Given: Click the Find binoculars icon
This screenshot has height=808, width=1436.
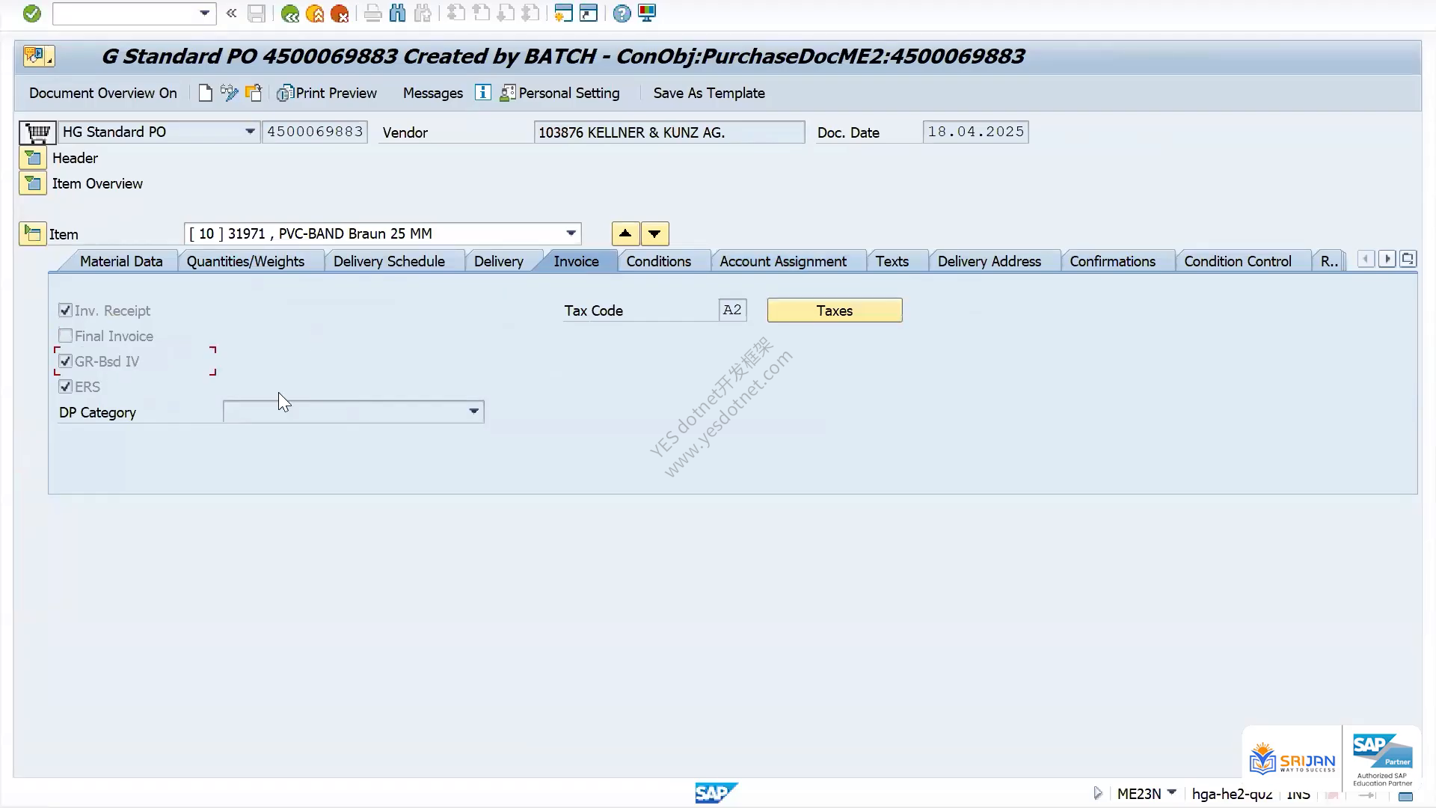Looking at the screenshot, I should coord(398,13).
